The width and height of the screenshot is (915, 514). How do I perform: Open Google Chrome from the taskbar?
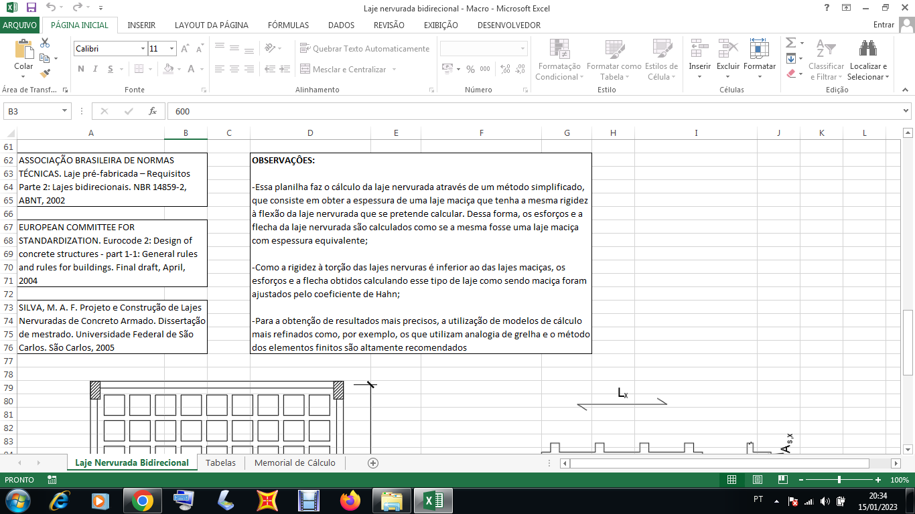[142, 500]
